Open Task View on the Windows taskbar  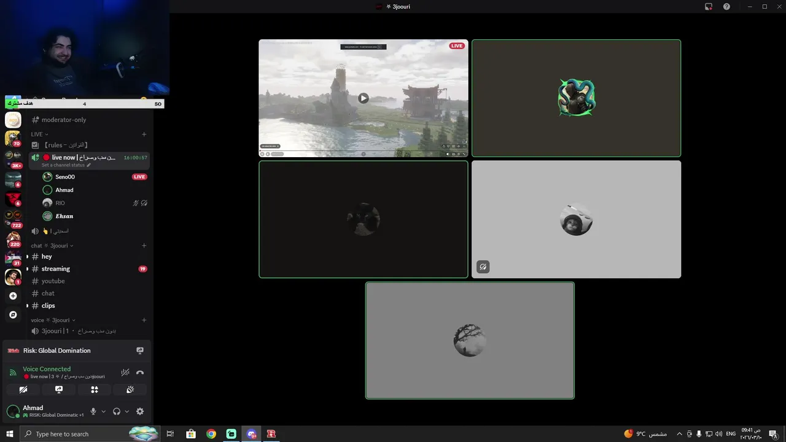(x=170, y=434)
